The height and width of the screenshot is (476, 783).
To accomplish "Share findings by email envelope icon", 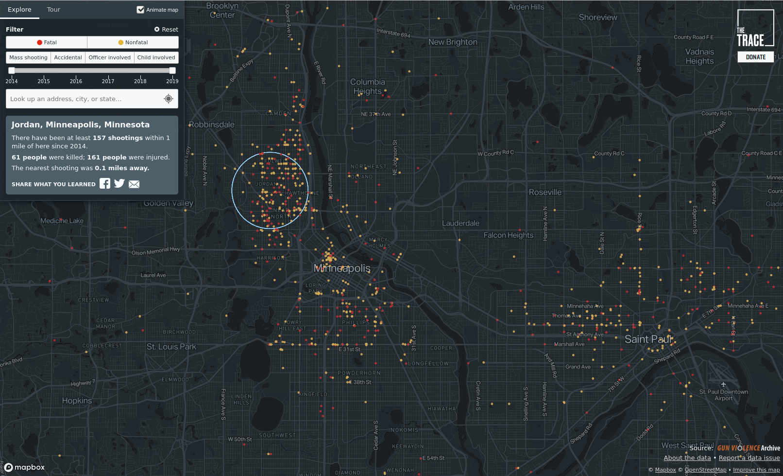I will point(134,184).
